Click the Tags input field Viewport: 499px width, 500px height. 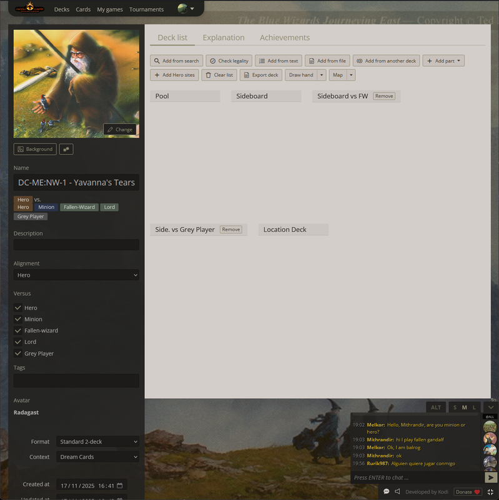[76, 381]
